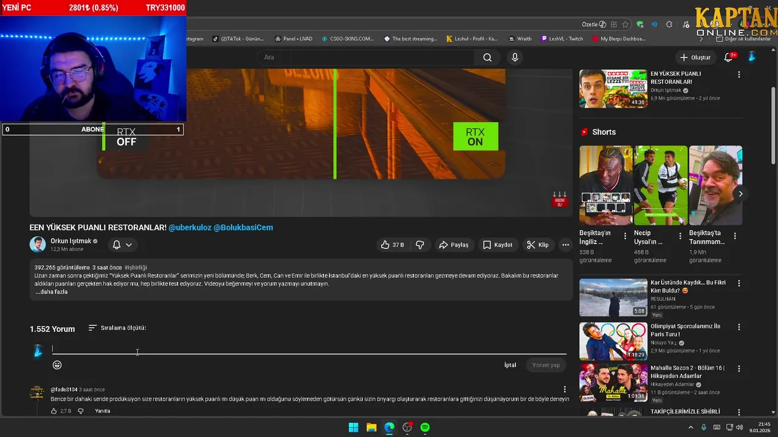
Task: Click Yanıtla under @fade3134 comment
Action: tap(103, 411)
